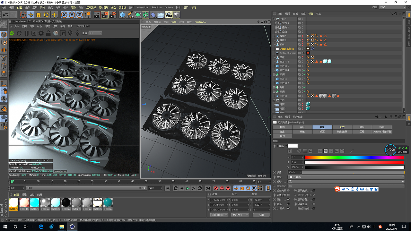Expand the 对称 symmetry object
This screenshot has height=231, width=411.
click(275, 87)
